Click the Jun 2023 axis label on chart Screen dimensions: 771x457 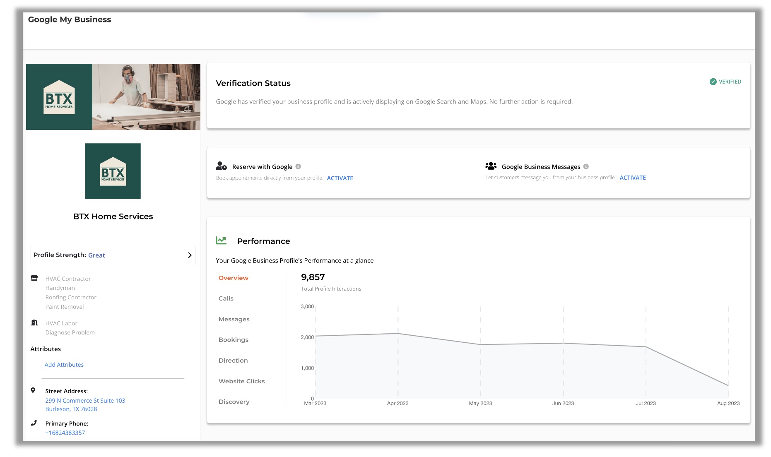point(563,403)
